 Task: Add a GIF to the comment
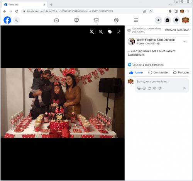155,88
